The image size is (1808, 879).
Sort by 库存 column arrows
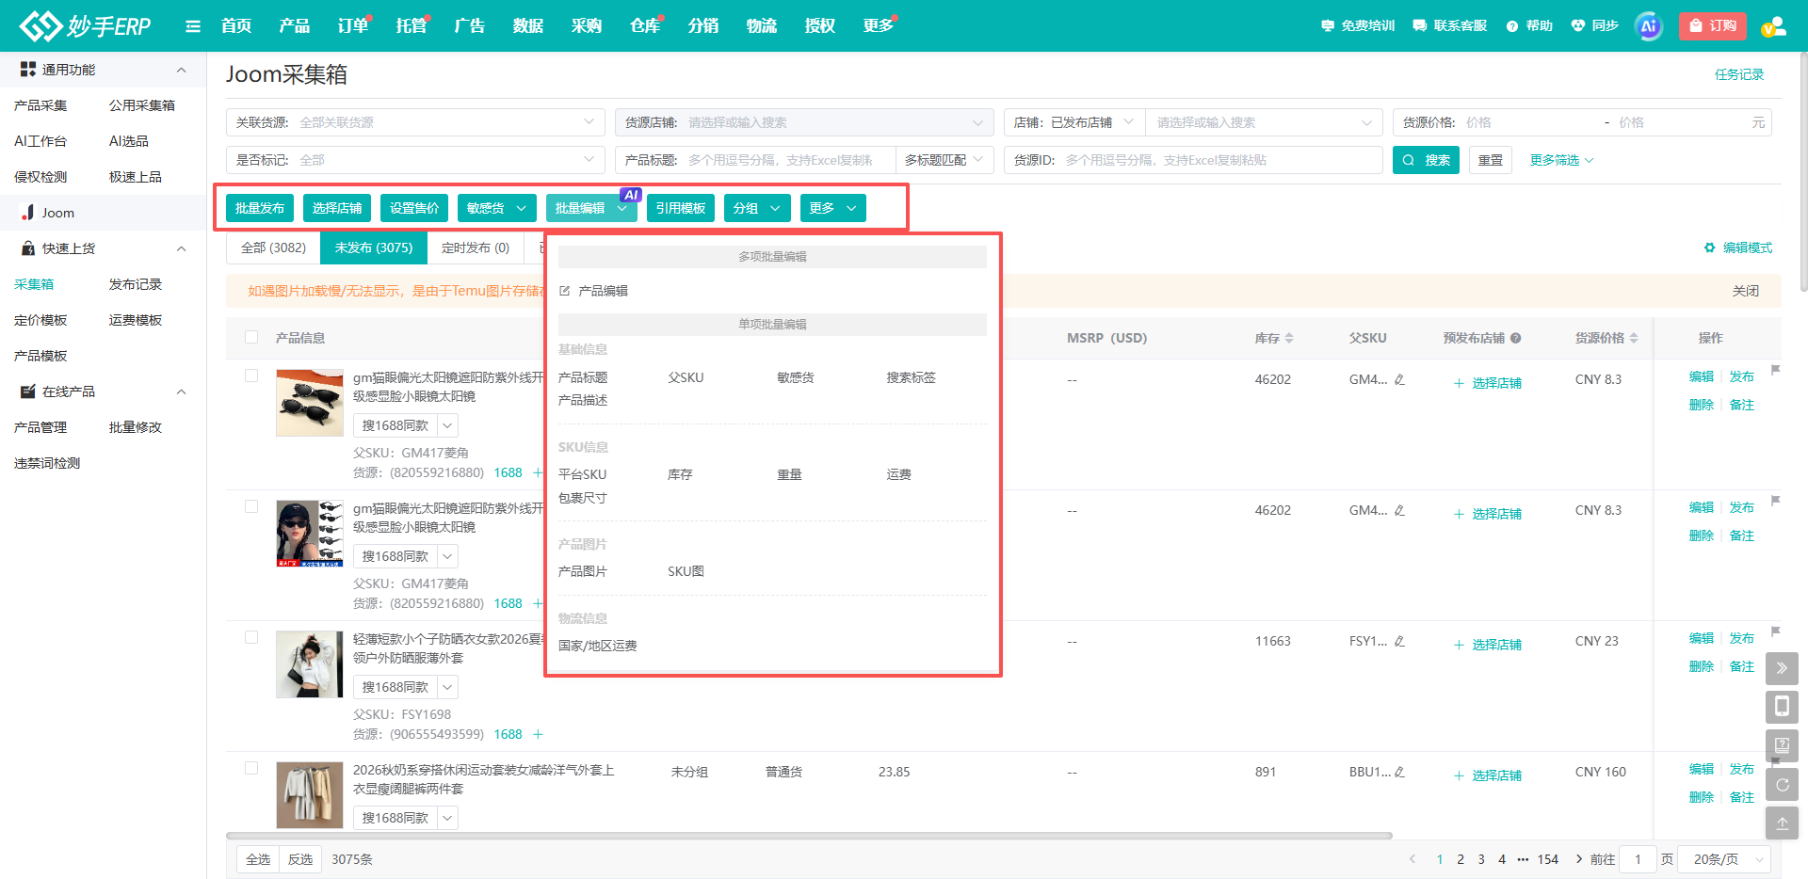(x=1289, y=338)
